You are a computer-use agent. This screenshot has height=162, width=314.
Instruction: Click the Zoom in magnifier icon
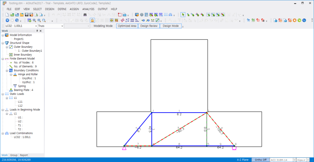(x=34, y=20)
